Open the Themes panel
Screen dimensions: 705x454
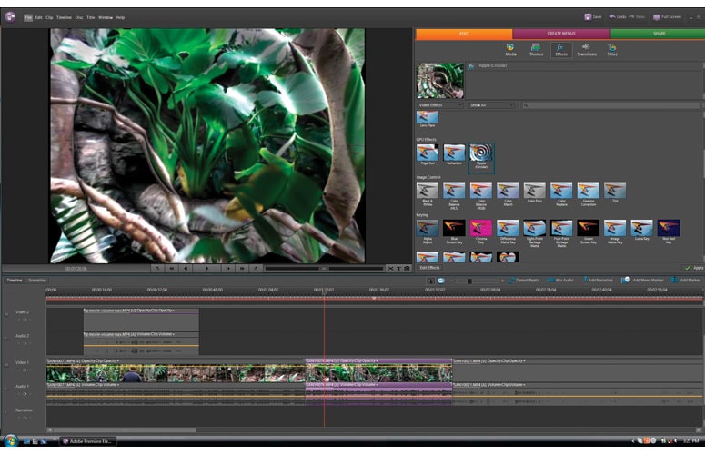[x=536, y=50]
